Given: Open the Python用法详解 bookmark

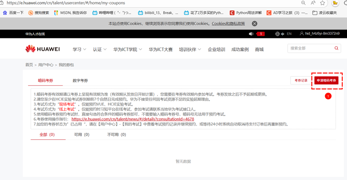Looking at the screenshot, I should pos(246,13).
